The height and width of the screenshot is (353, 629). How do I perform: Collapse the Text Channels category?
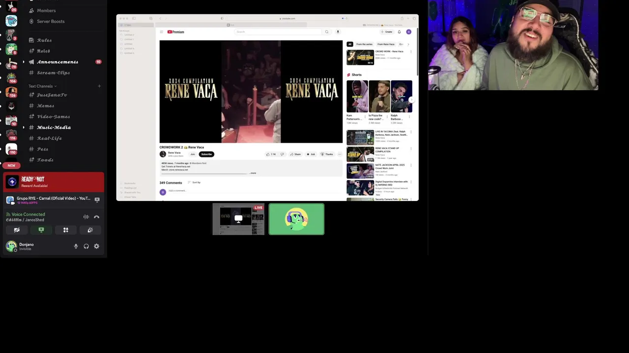(42, 86)
